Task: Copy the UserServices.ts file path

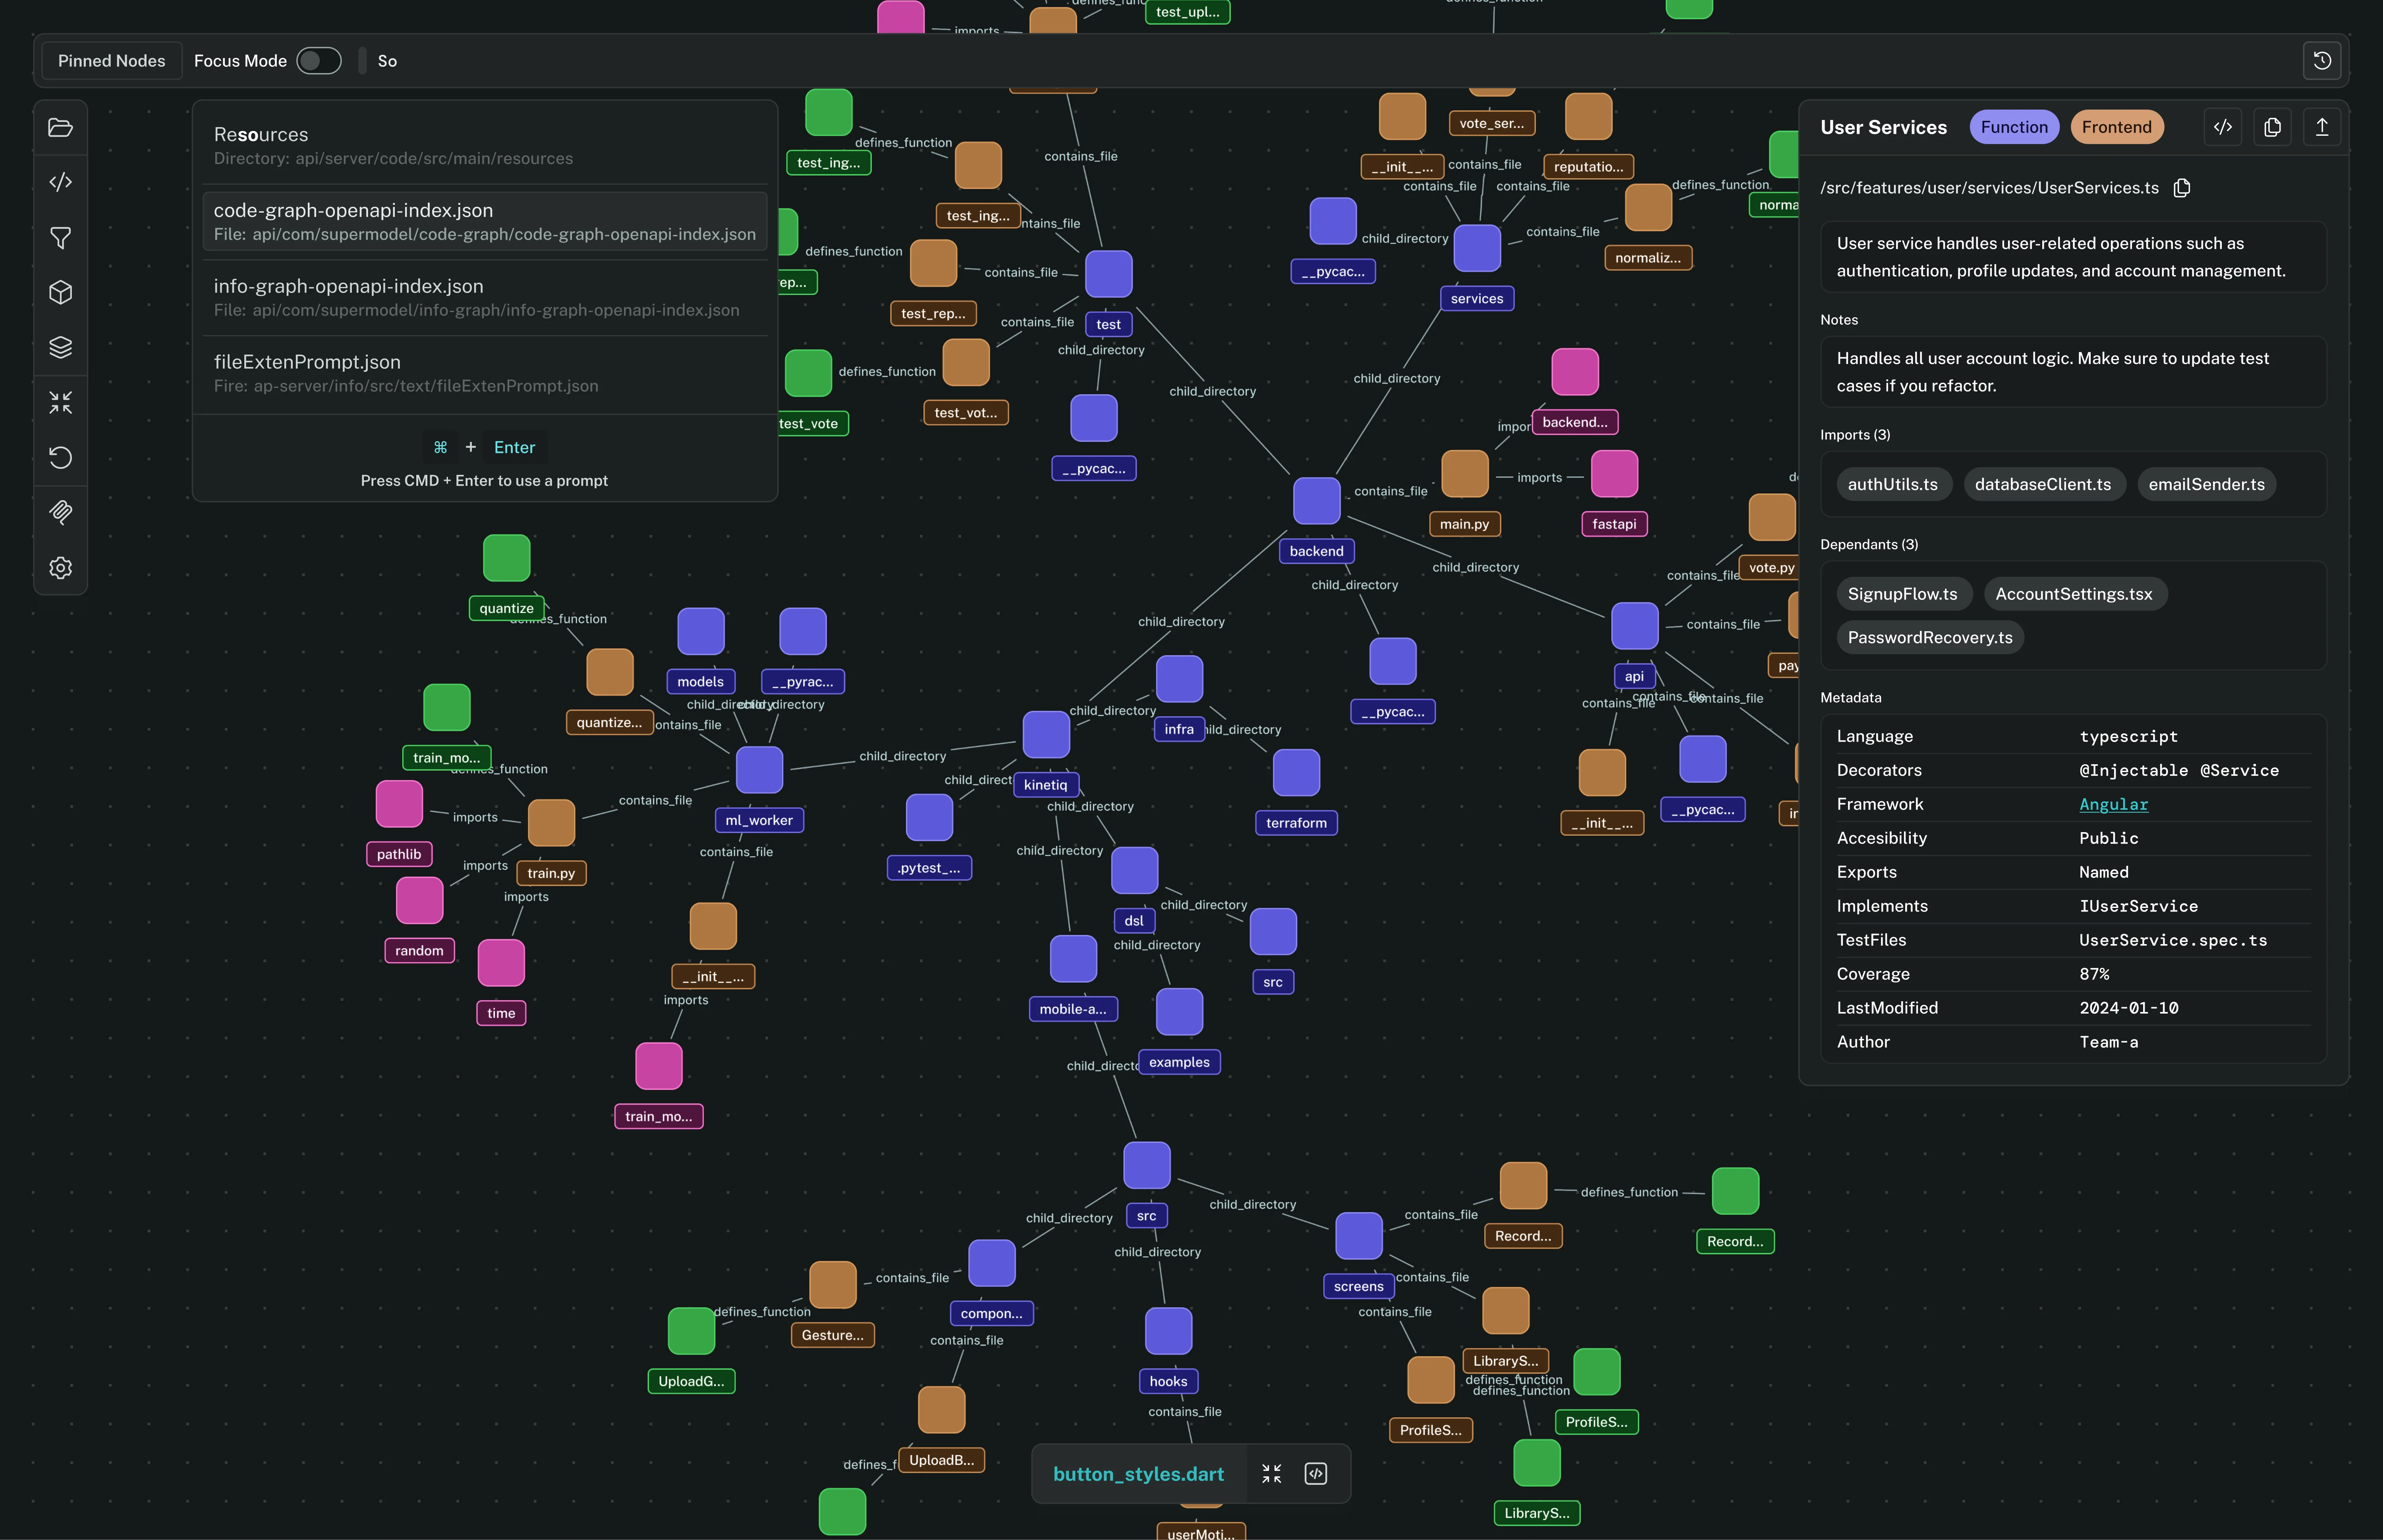Action: coord(2182,188)
